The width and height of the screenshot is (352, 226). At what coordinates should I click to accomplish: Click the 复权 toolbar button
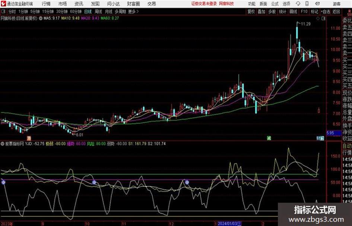click(251, 12)
